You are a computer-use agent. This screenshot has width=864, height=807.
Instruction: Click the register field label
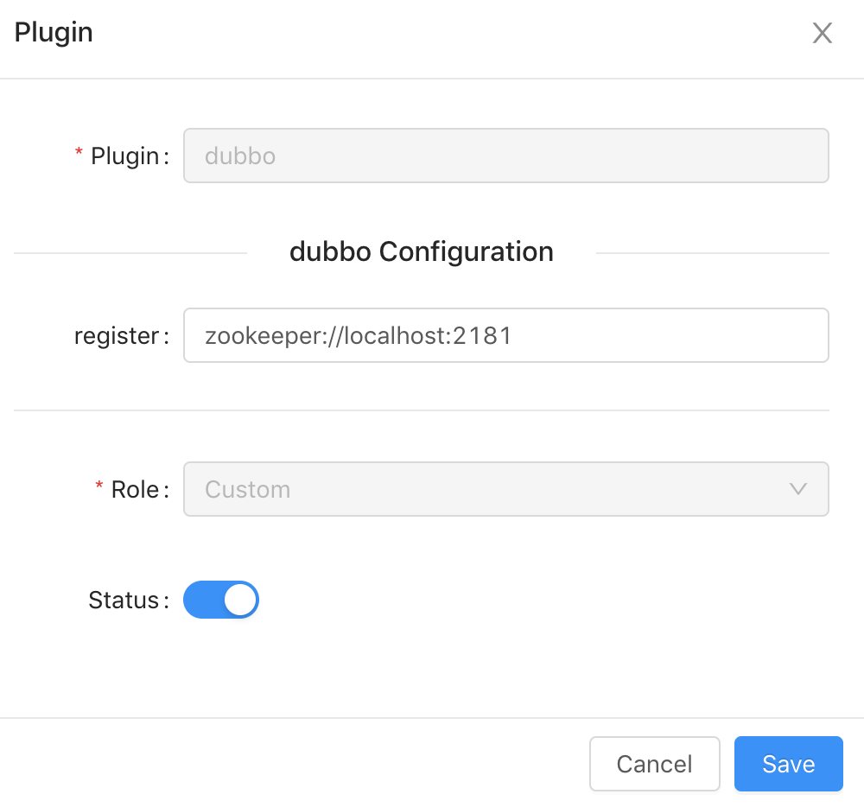click(117, 335)
